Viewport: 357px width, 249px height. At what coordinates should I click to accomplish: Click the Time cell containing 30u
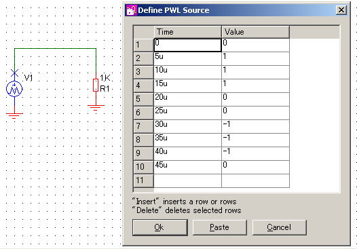pos(187,127)
